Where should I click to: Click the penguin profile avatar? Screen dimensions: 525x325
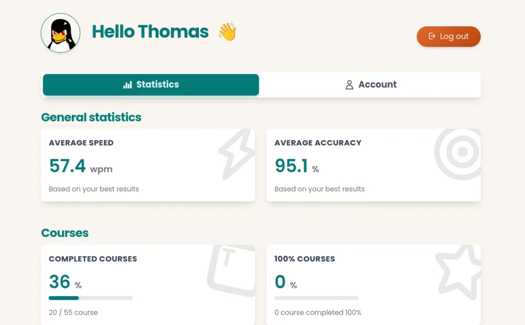coord(61,33)
